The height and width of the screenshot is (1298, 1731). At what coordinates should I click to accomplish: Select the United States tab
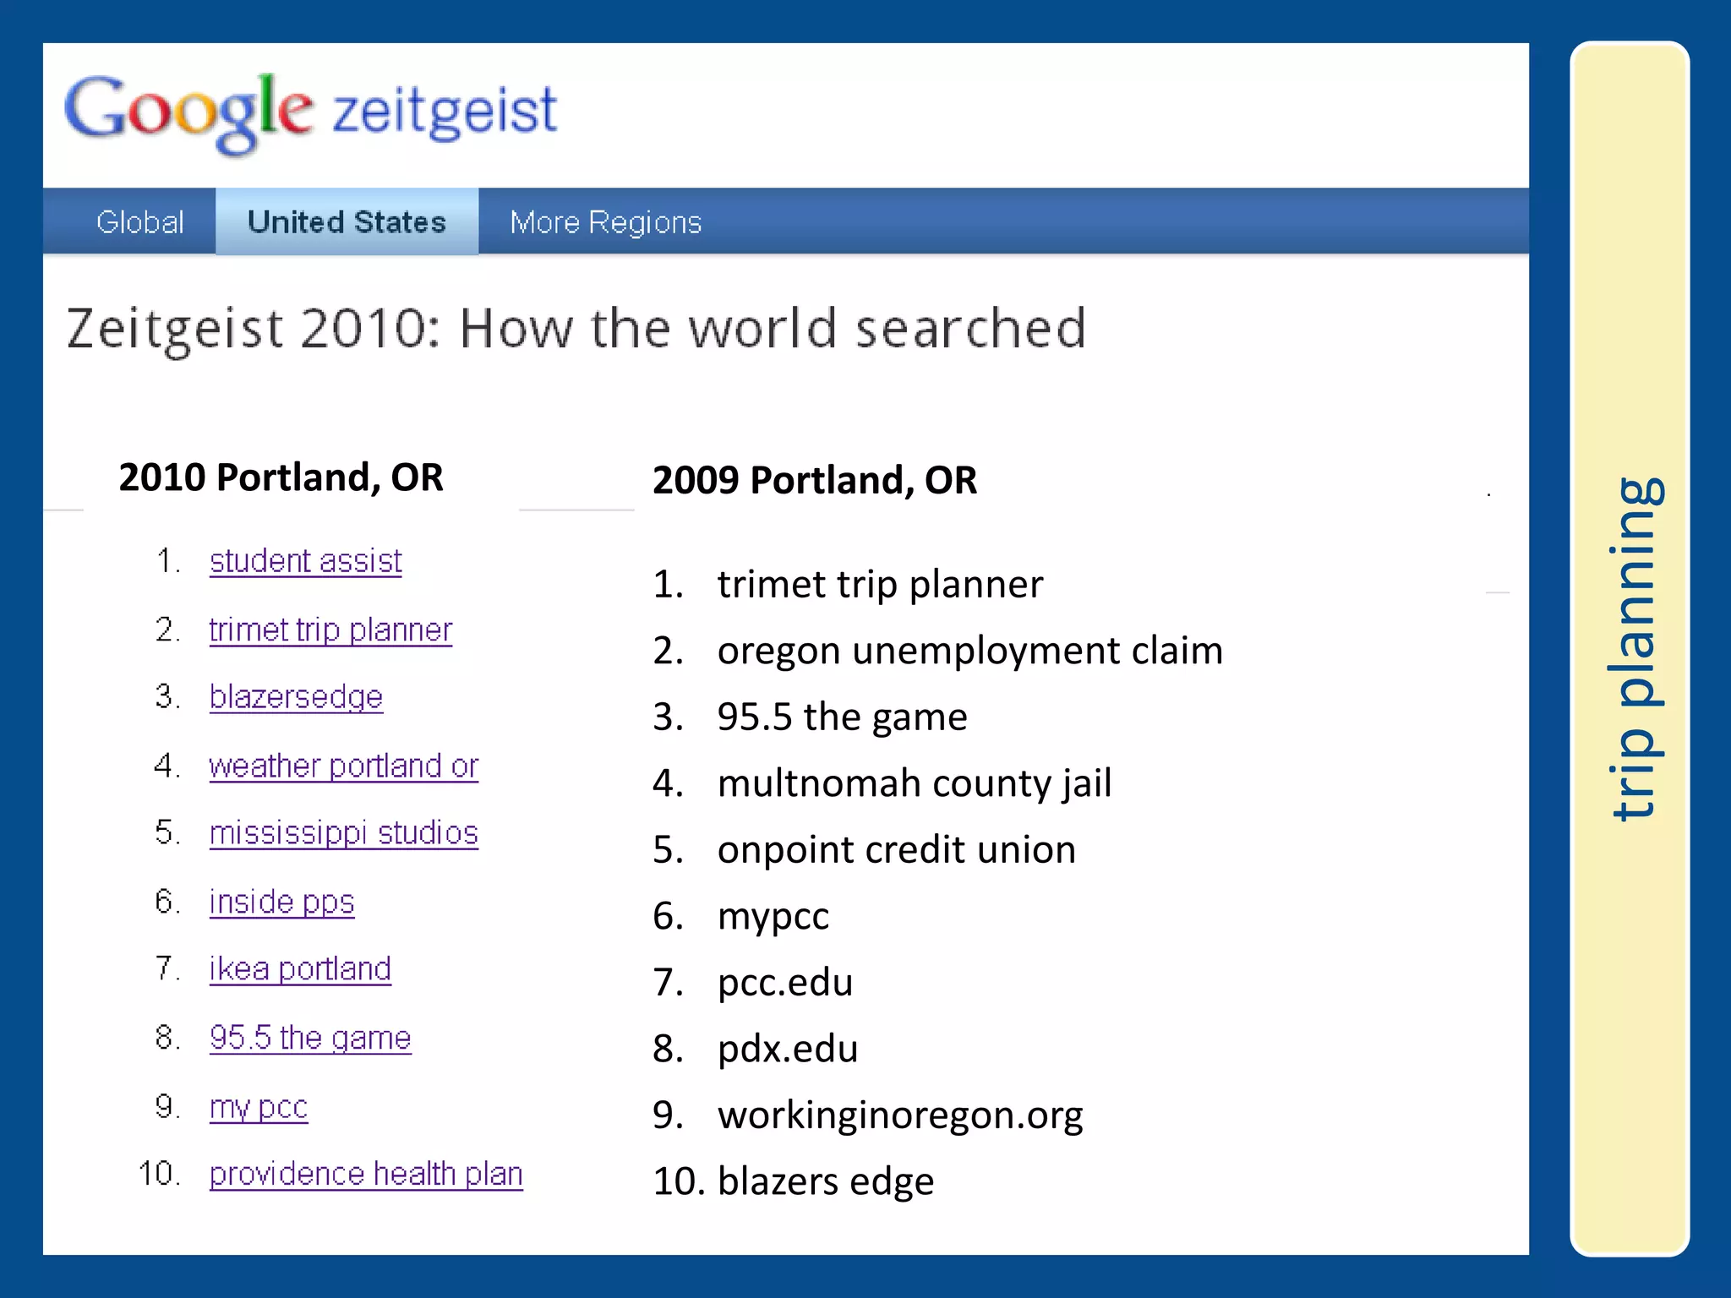[x=347, y=222]
